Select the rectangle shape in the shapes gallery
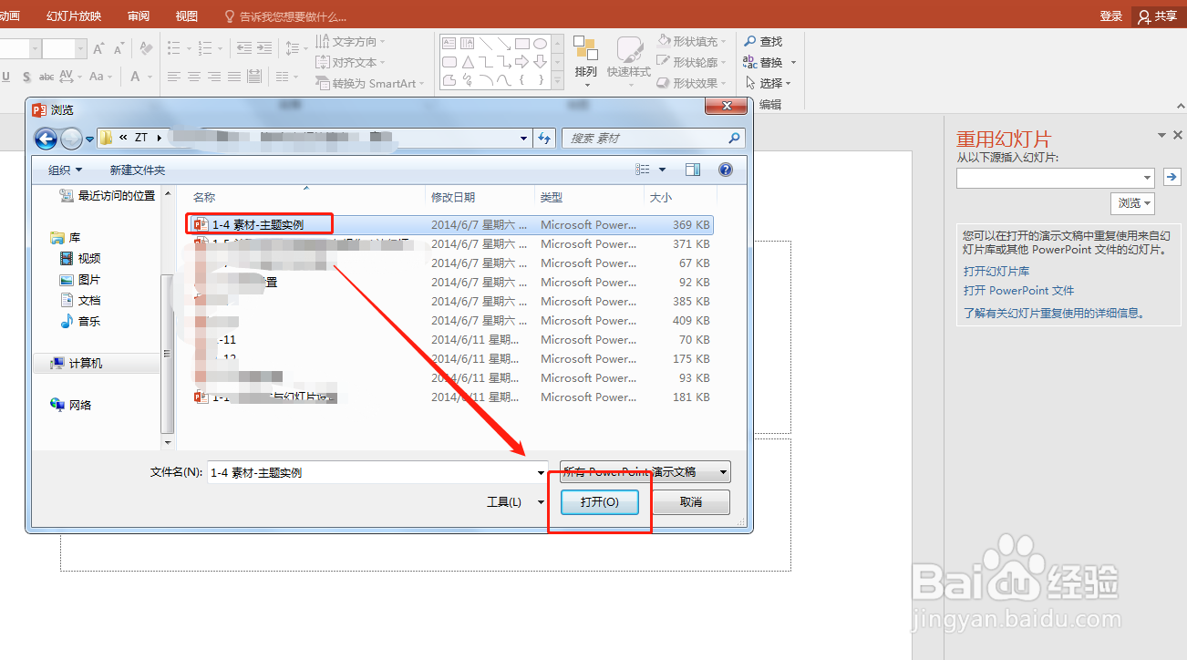Screen dimensions: 1187x660 521,43
